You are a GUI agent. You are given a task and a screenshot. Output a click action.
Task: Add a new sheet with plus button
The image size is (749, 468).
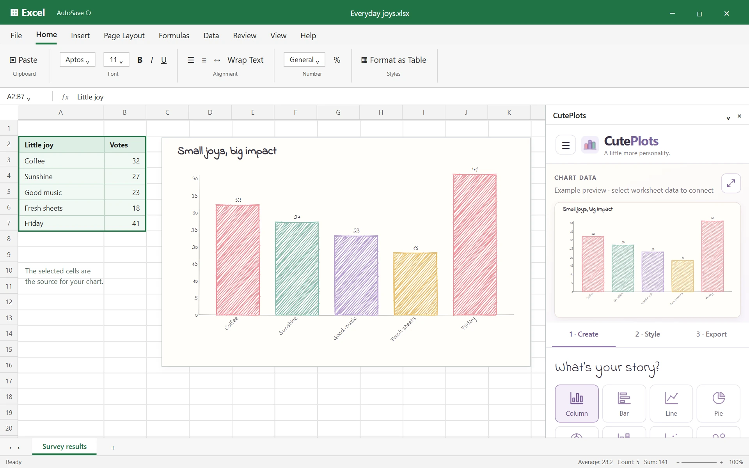tap(113, 448)
